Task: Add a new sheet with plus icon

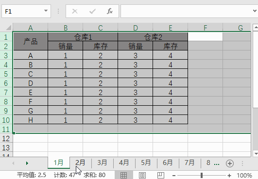Action: coord(230,163)
